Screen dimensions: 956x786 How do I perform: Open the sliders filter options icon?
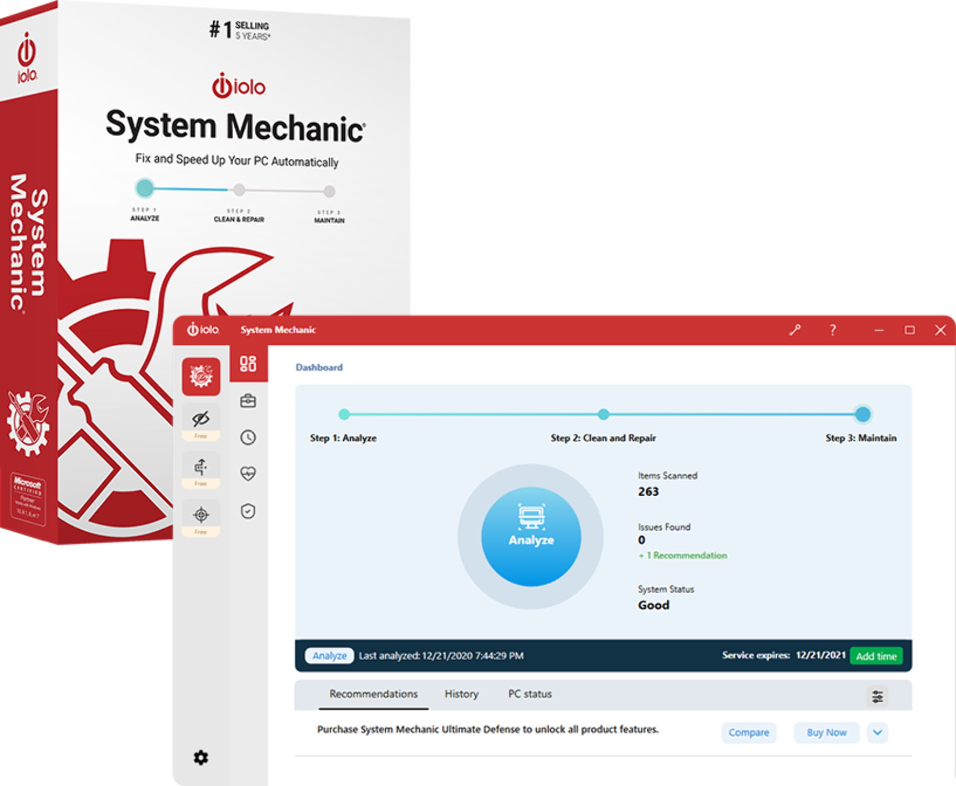point(877,696)
